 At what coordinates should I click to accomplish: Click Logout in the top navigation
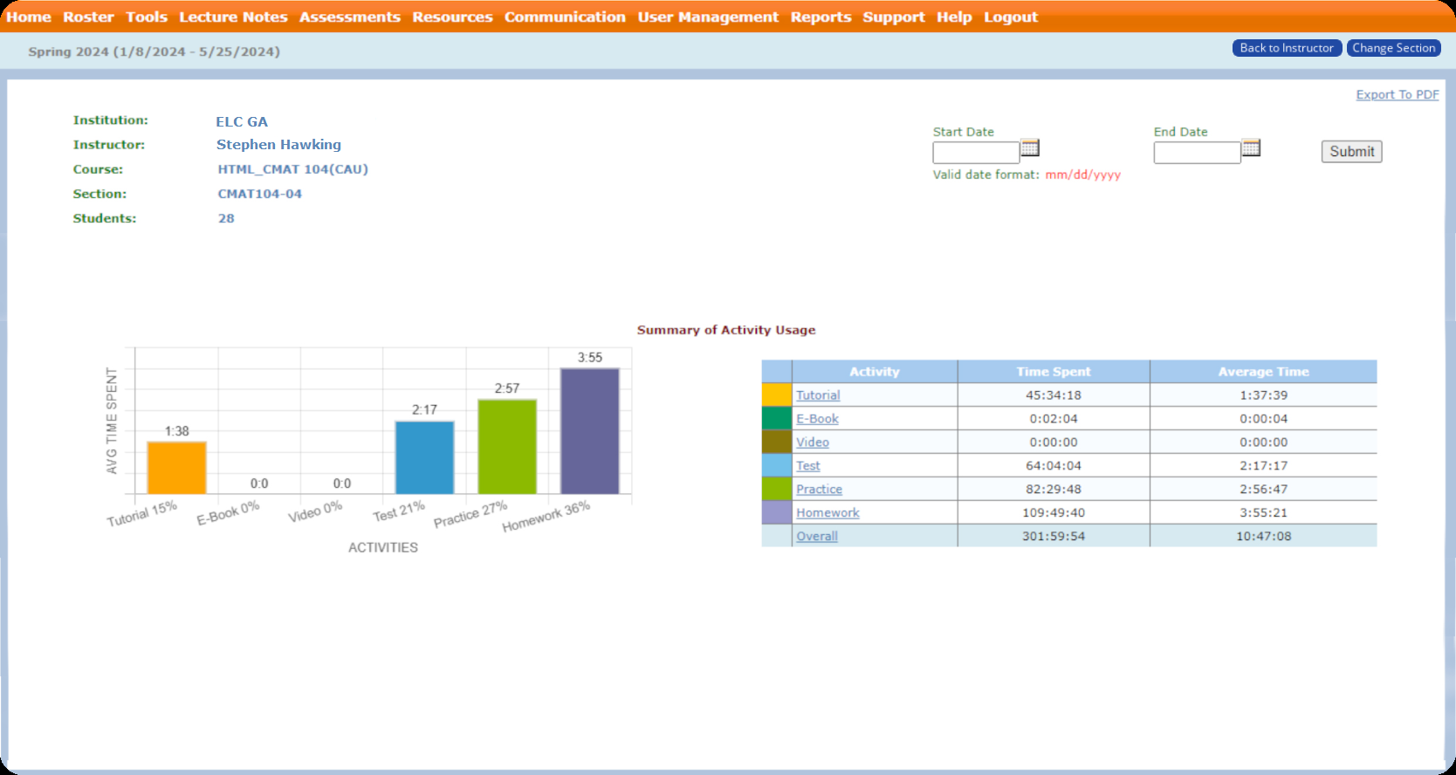tap(1011, 17)
